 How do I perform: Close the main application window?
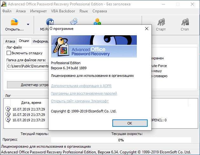point(192,4)
